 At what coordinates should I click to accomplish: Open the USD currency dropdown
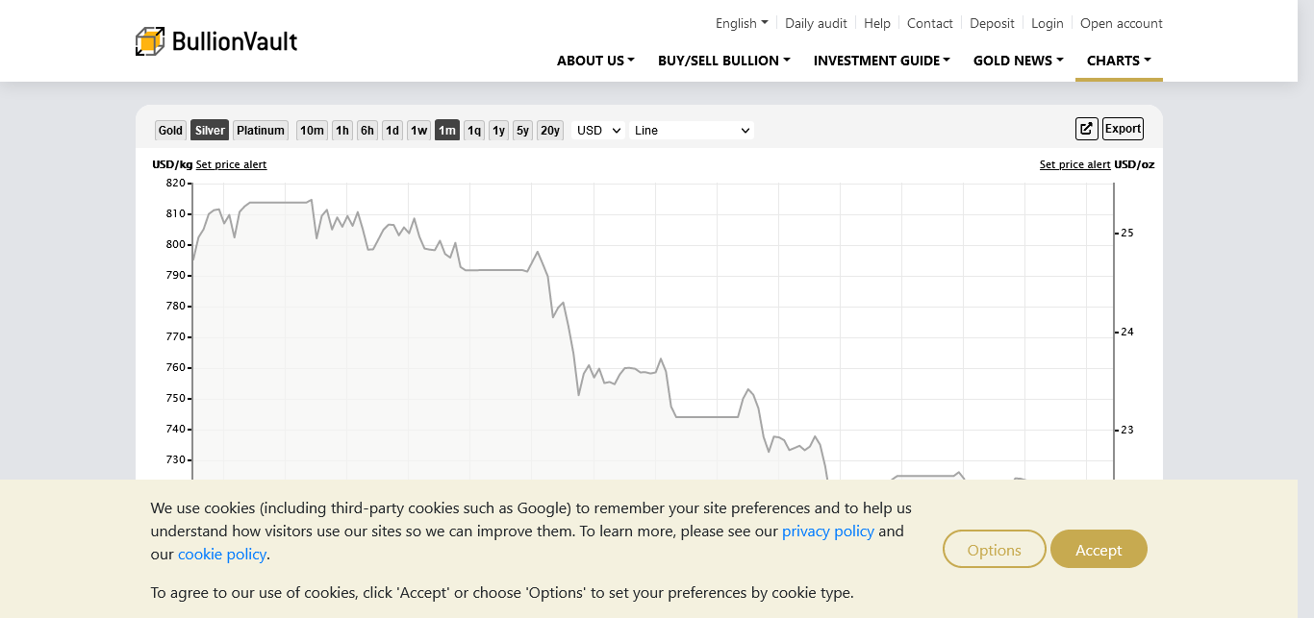point(598,131)
